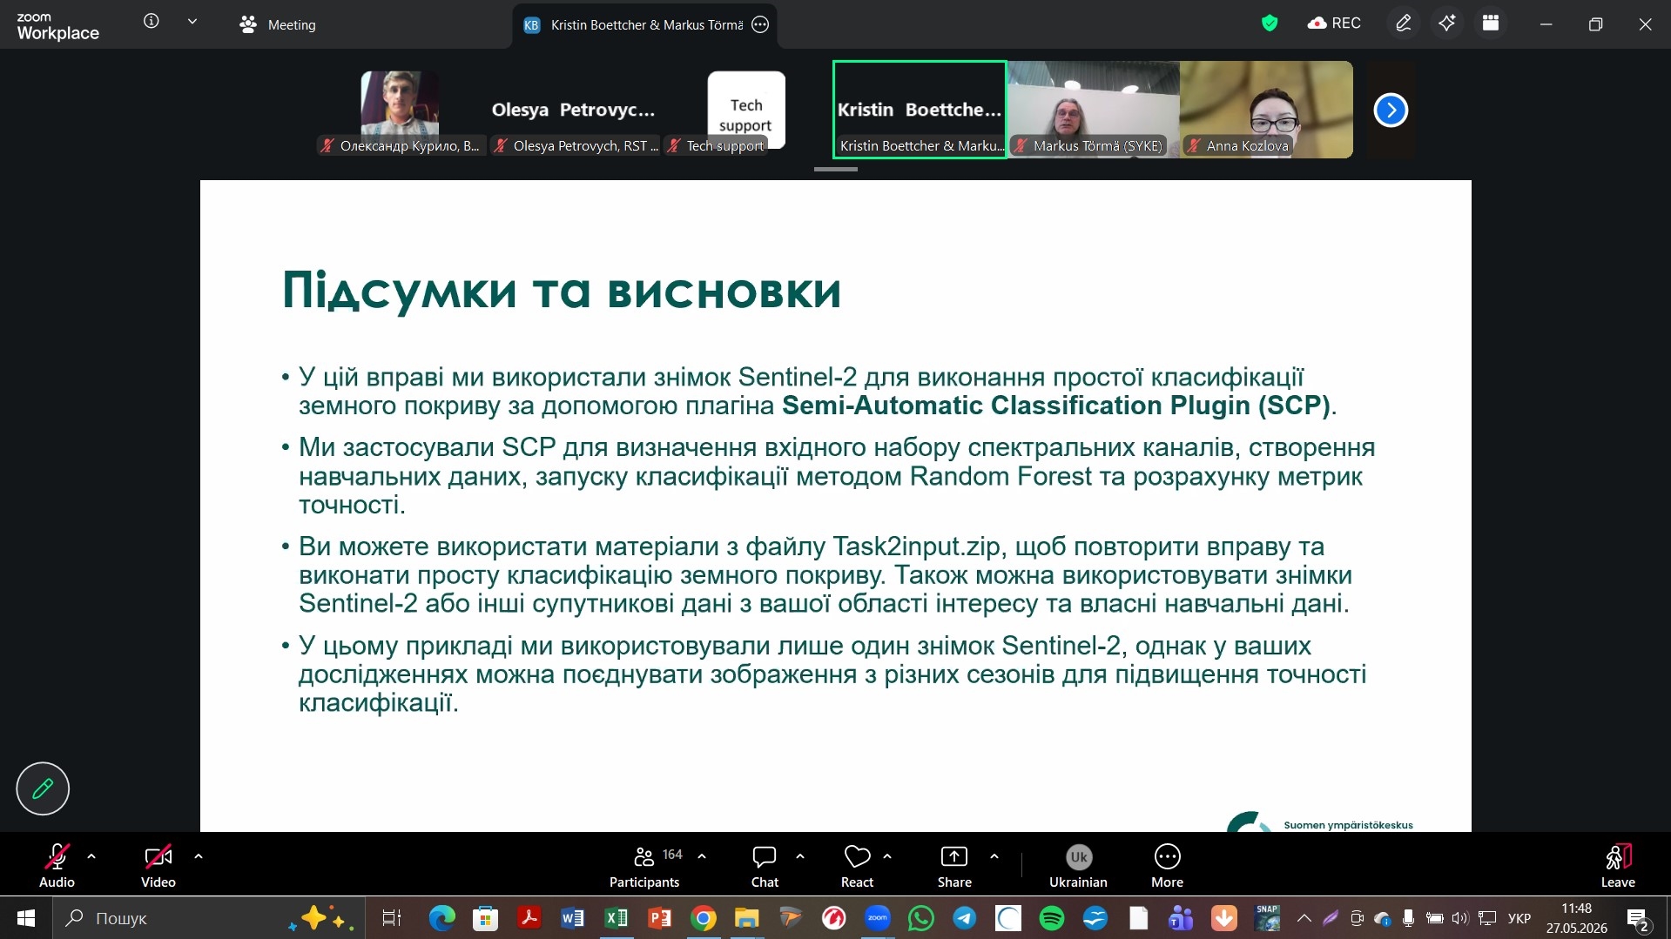Open the Chat panel
The image size is (1671, 939).
[765, 866]
